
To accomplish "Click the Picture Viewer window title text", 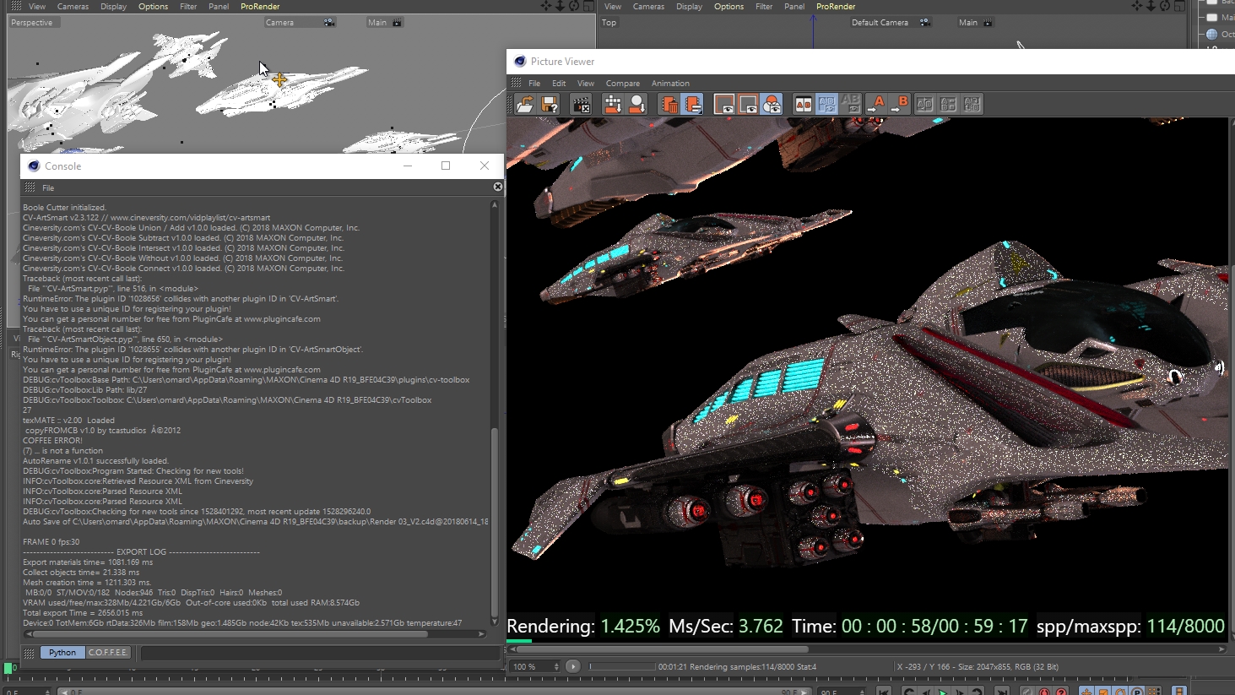I will [x=562, y=62].
